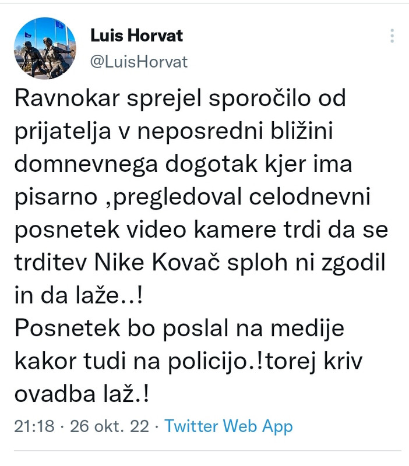This screenshot has height=466, width=409.
Task: Open the Twitter Web App source link
Action: click(x=228, y=426)
